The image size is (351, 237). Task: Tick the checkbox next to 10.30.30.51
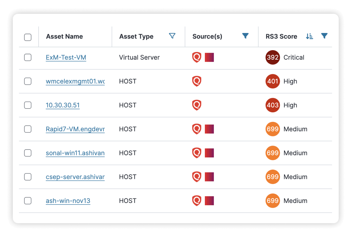point(28,105)
